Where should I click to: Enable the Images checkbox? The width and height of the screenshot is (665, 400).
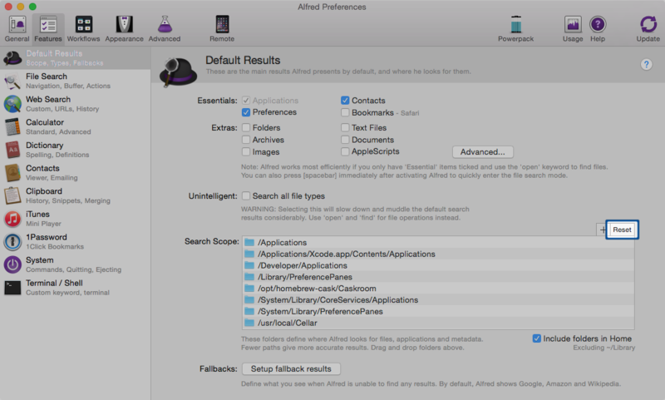[246, 151]
